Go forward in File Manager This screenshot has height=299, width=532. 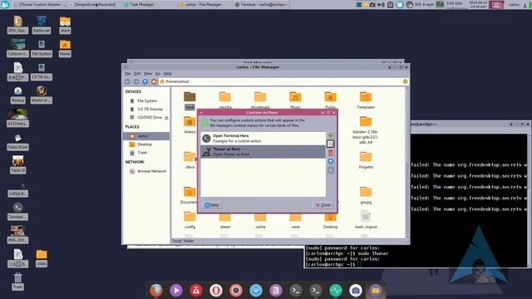(x=136, y=81)
